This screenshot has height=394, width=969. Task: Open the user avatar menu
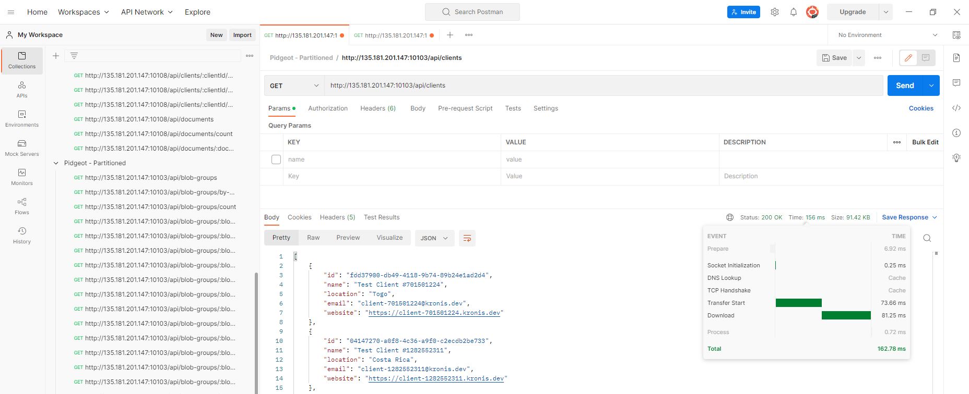[812, 12]
